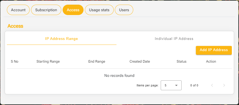Switch to Individual IP Address sub-tab
Screen dimensions: 239x105
pos(174,39)
